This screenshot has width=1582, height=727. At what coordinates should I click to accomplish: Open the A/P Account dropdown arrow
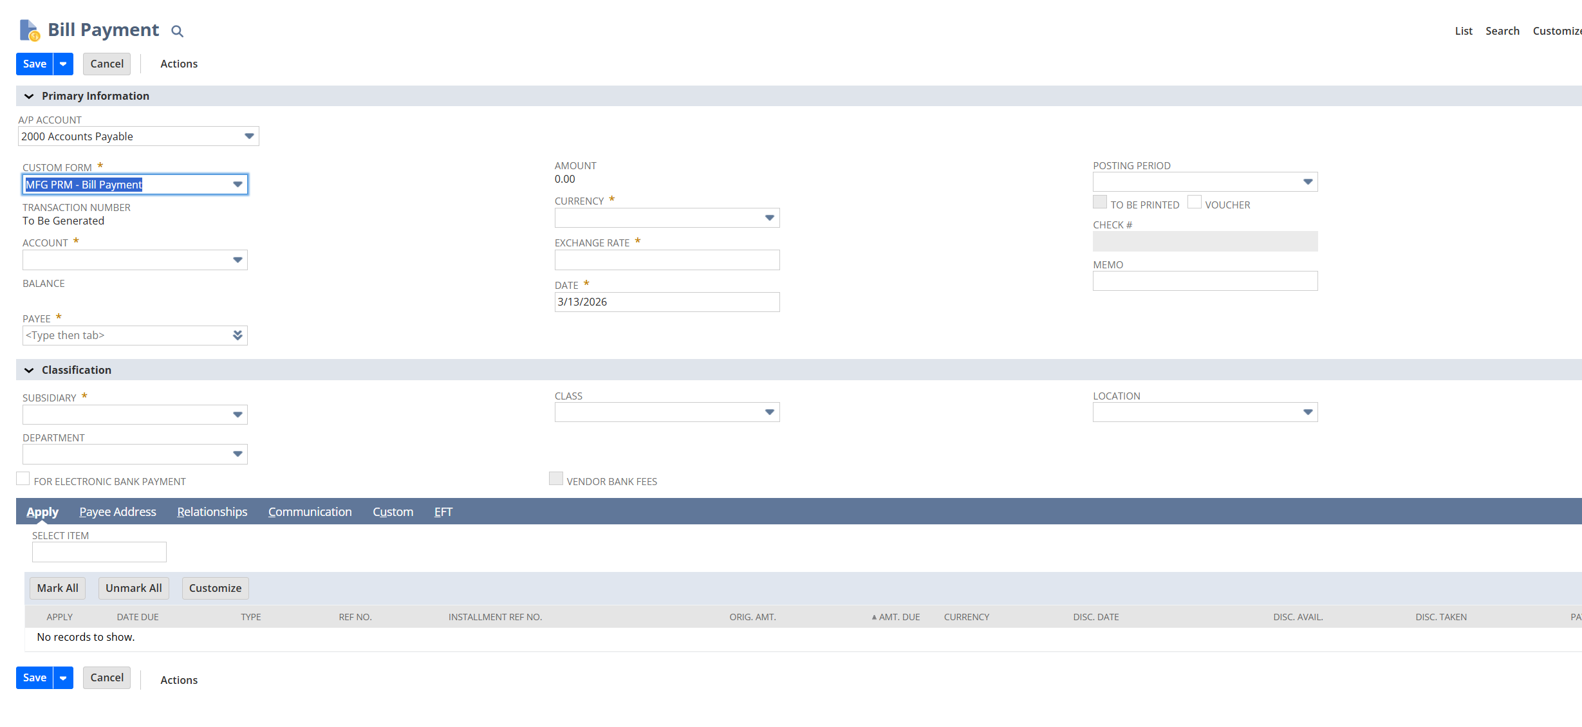(x=249, y=136)
